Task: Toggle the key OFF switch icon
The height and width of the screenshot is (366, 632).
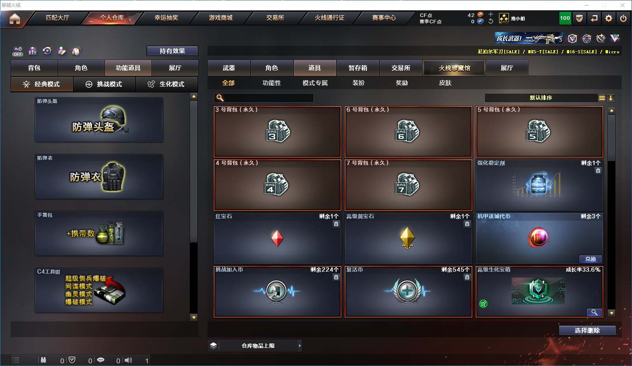Action: [x=18, y=51]
